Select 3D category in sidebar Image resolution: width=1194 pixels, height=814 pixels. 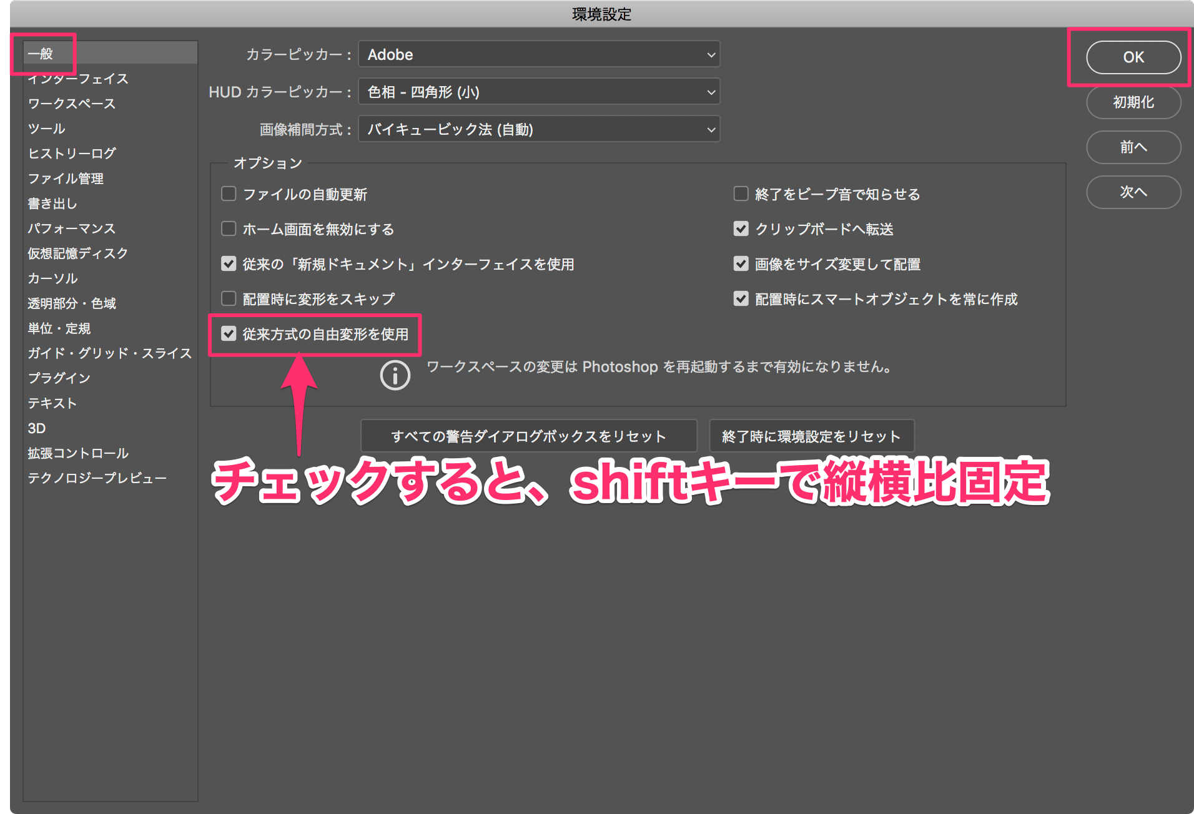pos(111,428)
